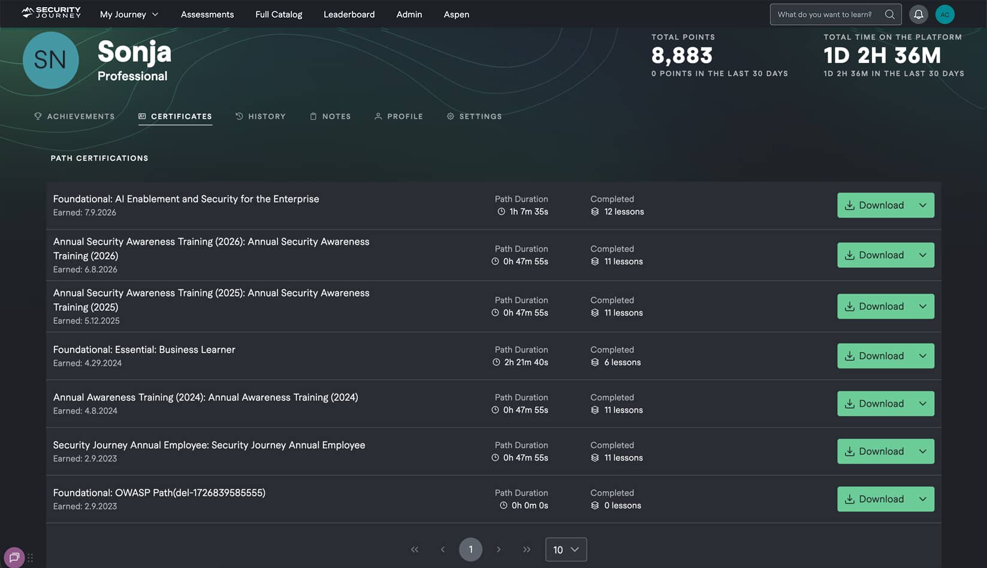Expand download options for Essential: Business Learner
This screenshot has width=987, height=568.
[x=923, y=356]
